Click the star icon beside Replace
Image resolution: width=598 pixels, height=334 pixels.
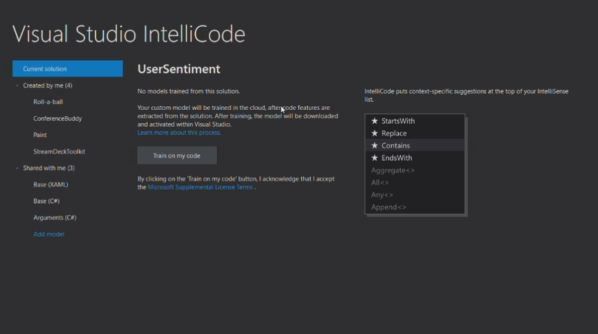(x=374, y=133)
